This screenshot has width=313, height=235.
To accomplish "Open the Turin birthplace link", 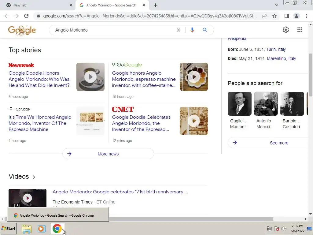I will [271, 49].
